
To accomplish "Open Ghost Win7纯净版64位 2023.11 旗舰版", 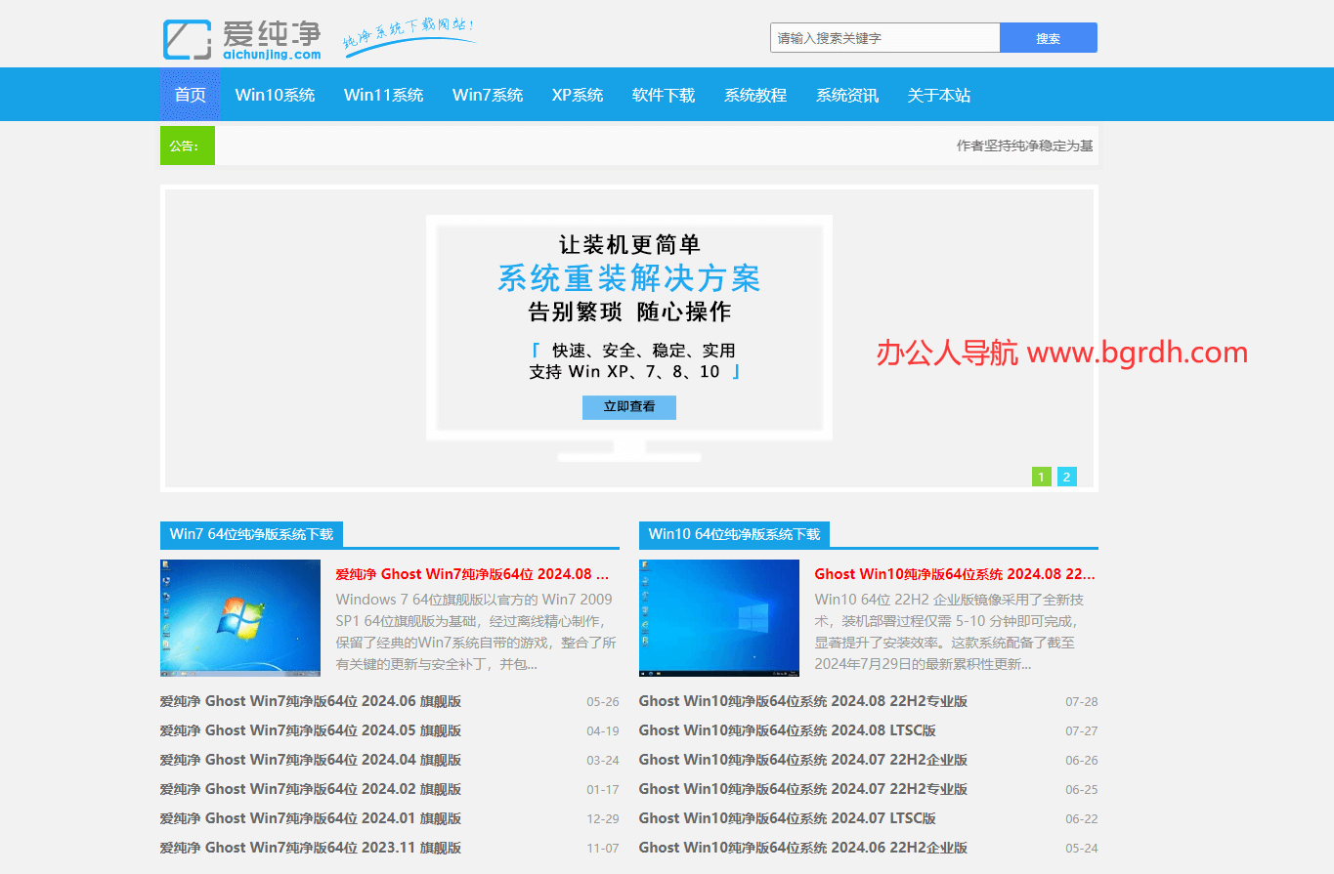I will (311, 848).
